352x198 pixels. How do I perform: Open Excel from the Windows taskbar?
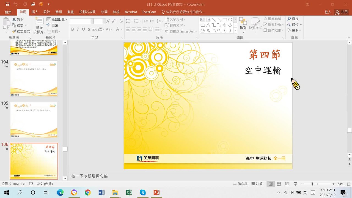pyautogui.click(x=129, y=193)
